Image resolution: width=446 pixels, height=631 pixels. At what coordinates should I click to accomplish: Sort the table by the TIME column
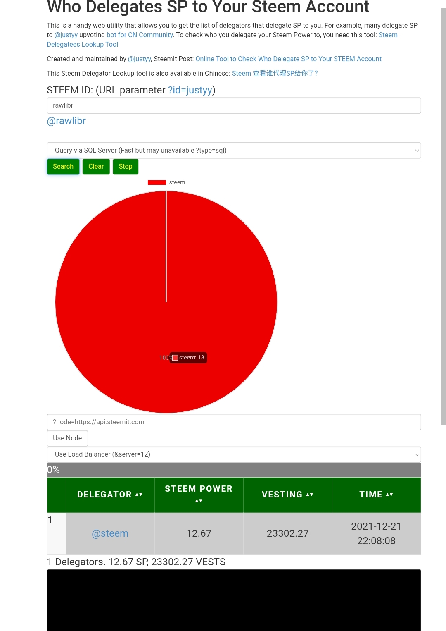pyautogui.click(x=376, y=495)
